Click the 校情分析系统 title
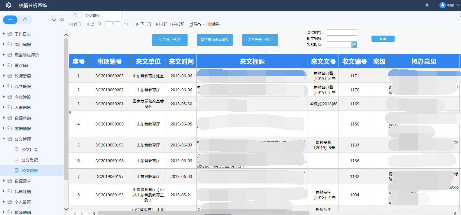The image size is (461, 215). [33, 5]
